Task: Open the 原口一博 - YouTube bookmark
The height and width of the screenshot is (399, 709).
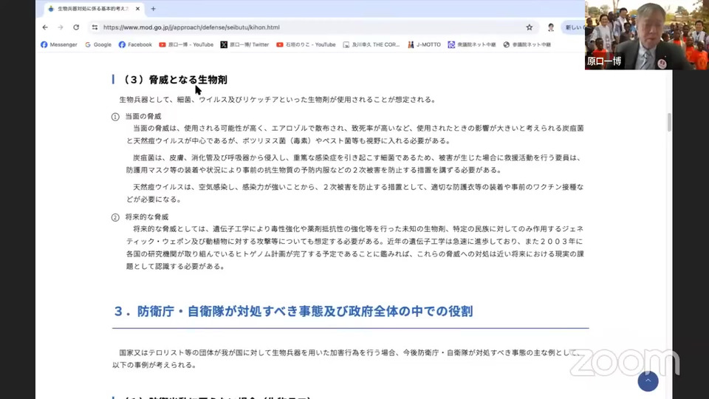Action: click(x=186, y=44)
